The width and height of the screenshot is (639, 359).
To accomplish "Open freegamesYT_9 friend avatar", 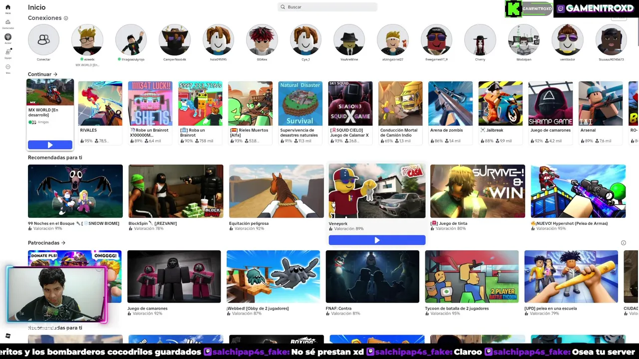I will pyautogui.click(x=437, y=39).
